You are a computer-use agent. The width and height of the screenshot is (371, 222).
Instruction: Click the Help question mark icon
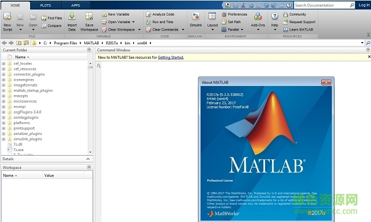point(274,16)
